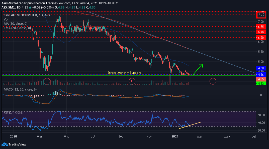Click the TradingView logo at the bottom
The height and width of the screenshot is (149, 269).
(x=5, y=144)
